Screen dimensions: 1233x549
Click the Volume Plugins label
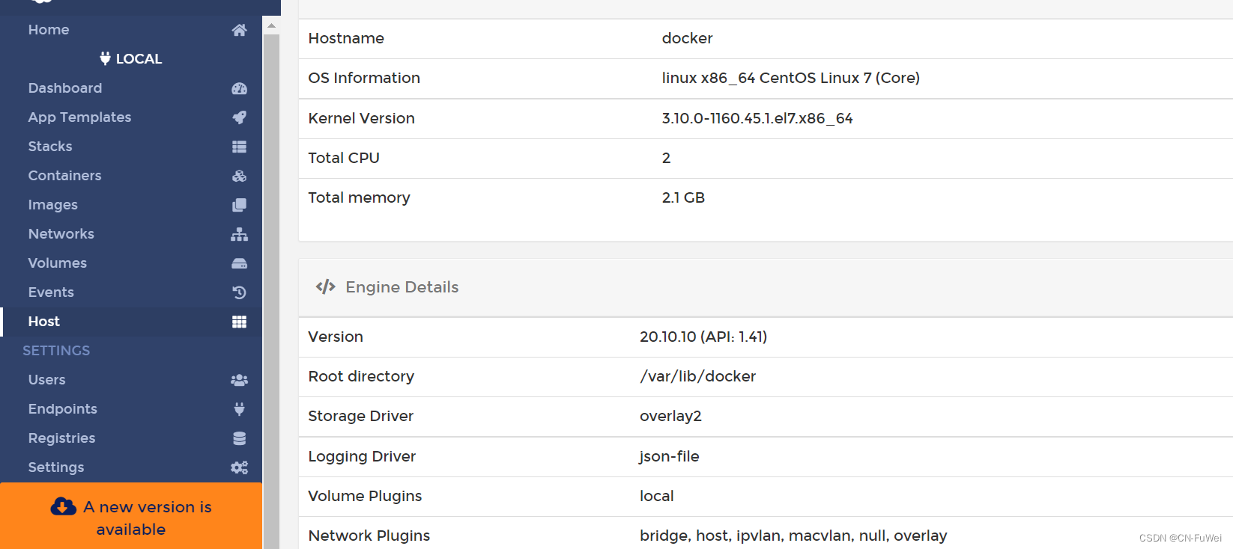pyautogui.click(x=365, y=496)
